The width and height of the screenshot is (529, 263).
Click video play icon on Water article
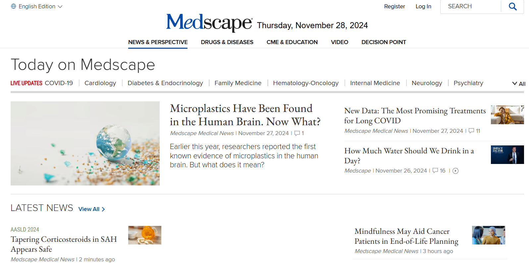pos(455,171)
